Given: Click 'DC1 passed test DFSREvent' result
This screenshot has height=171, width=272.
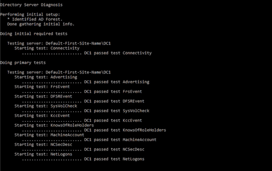Looking at the screenshot, I should click(x=114, y=101).
